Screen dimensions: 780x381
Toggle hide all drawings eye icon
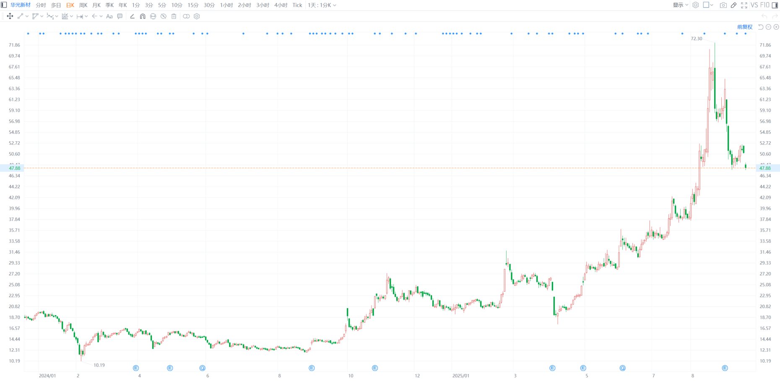click(164, 16)
